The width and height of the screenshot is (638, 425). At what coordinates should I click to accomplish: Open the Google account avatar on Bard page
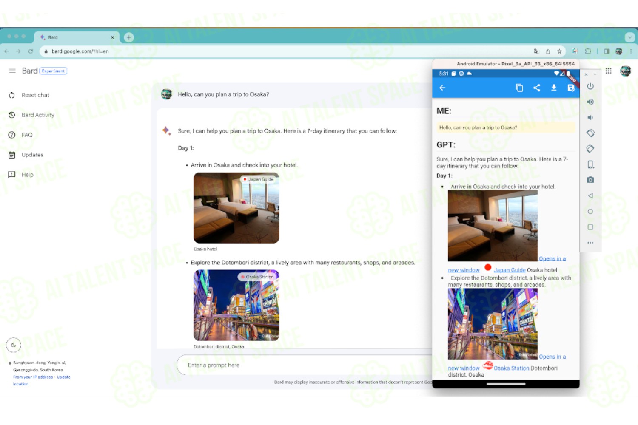[x=625, y=71]
